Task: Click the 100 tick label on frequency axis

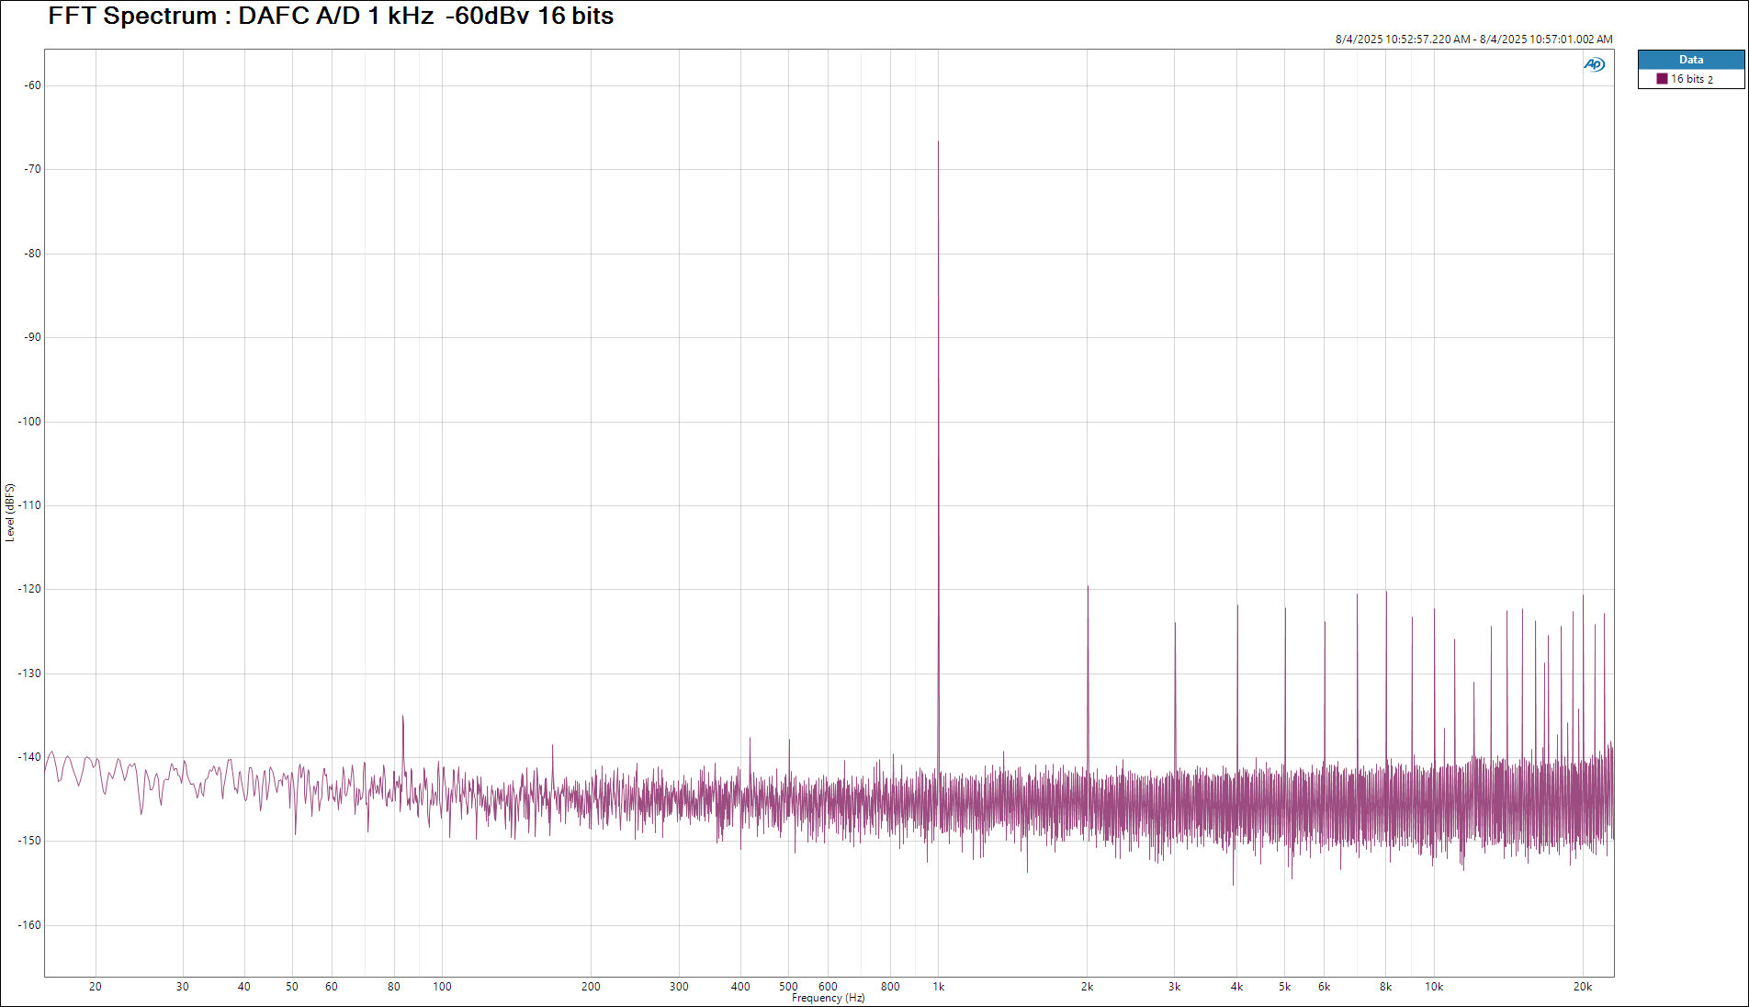Action: 442,987
